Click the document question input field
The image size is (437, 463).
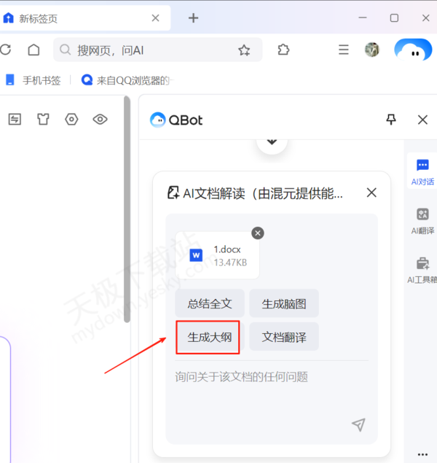(x=269, y=377)
